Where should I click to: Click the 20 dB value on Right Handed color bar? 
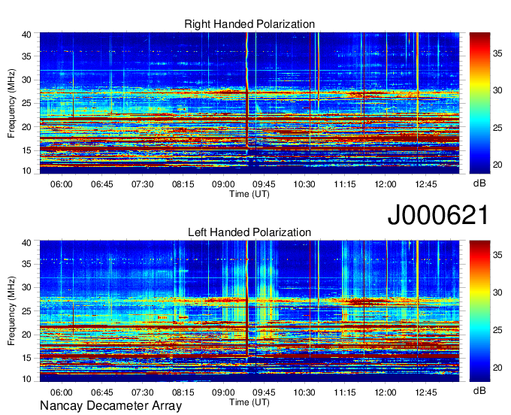[497, 165]
